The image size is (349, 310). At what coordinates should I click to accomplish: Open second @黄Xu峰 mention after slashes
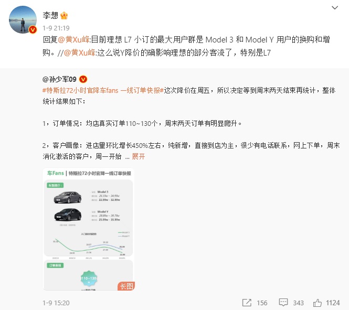(80, 52)
